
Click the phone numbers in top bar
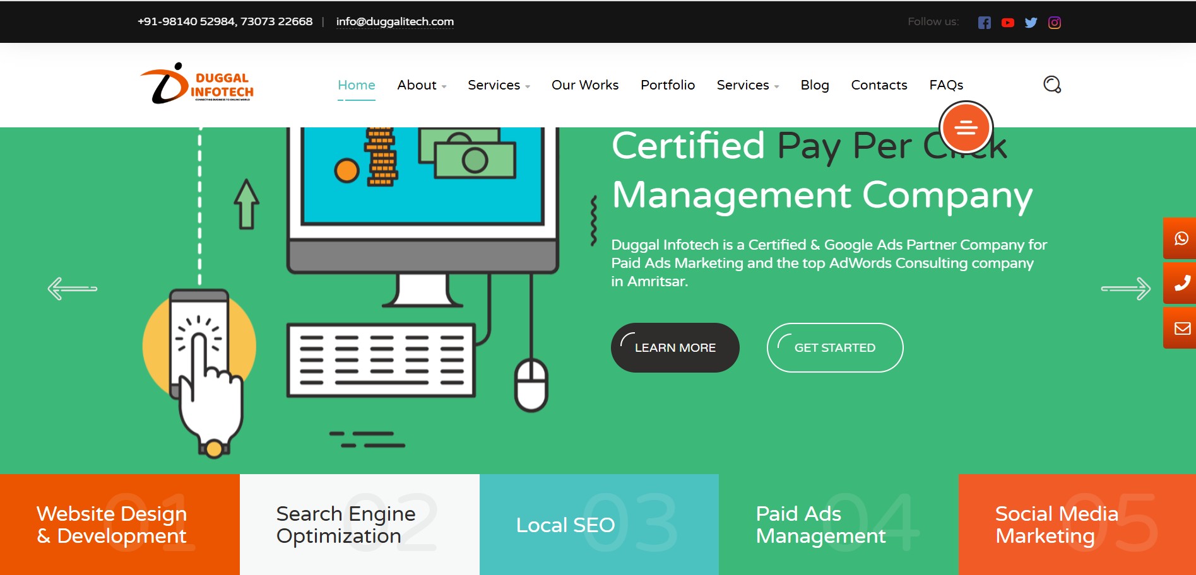[225, 21]
